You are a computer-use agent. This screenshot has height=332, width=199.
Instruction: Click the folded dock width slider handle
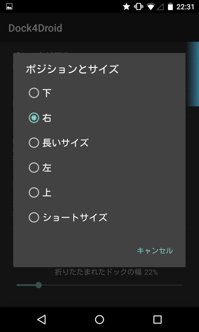[39, 285]
